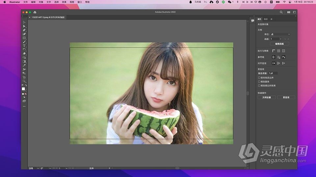The image size is (316, 177).
Task: Switch to the 库 tab
Action: 272,19
